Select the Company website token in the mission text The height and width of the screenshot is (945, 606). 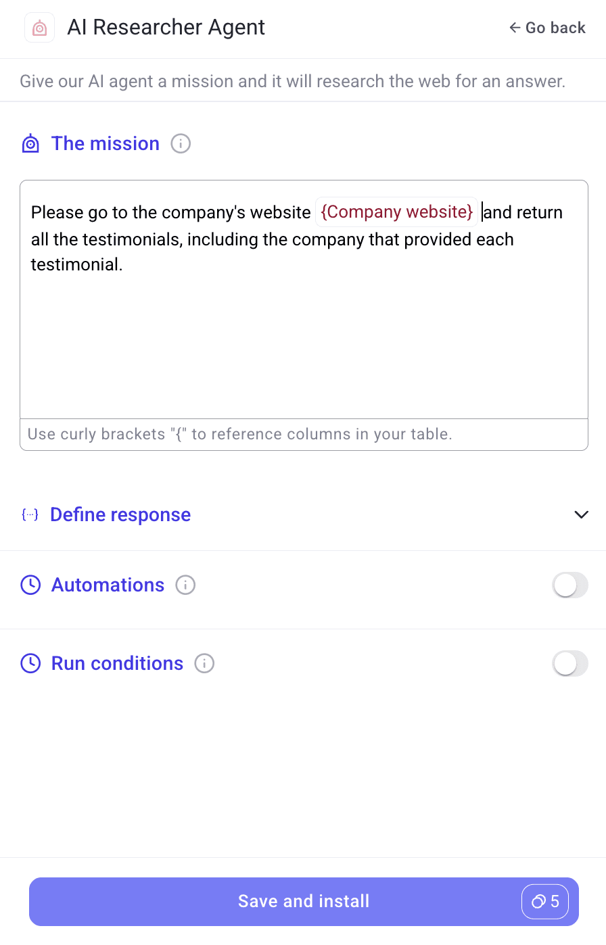[396, 212]
